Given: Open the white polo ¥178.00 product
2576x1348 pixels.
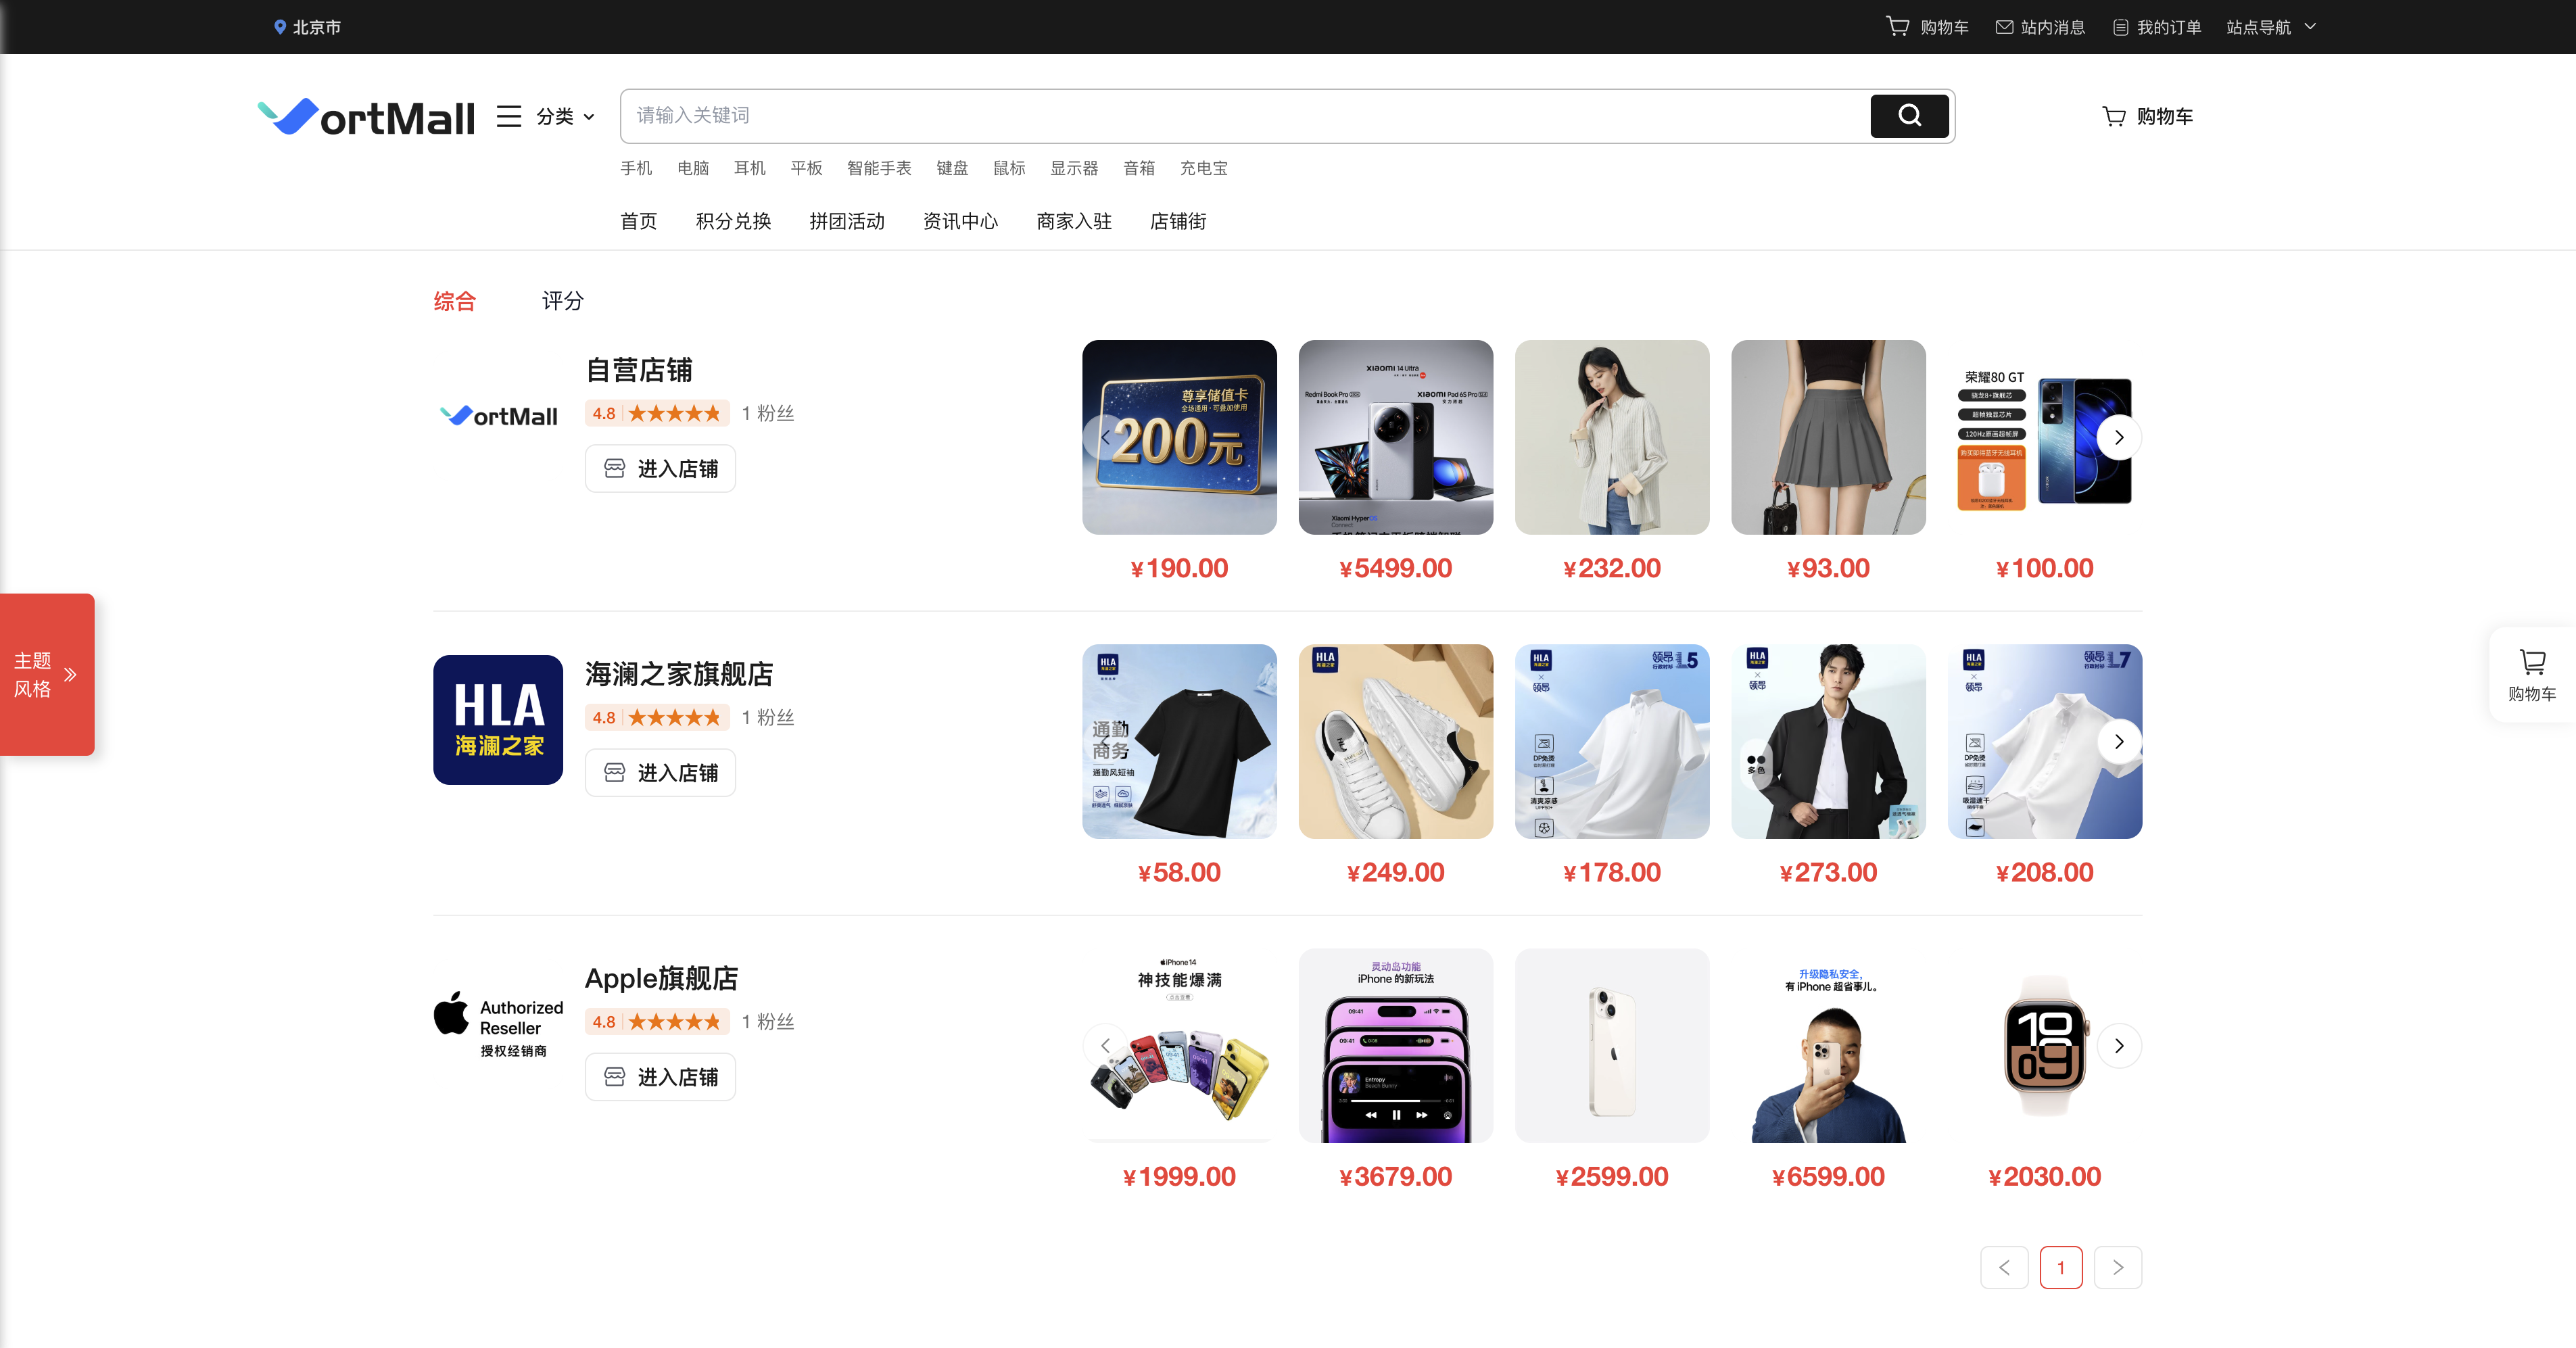Looking at the screenshot, I should pos(1612,741).
